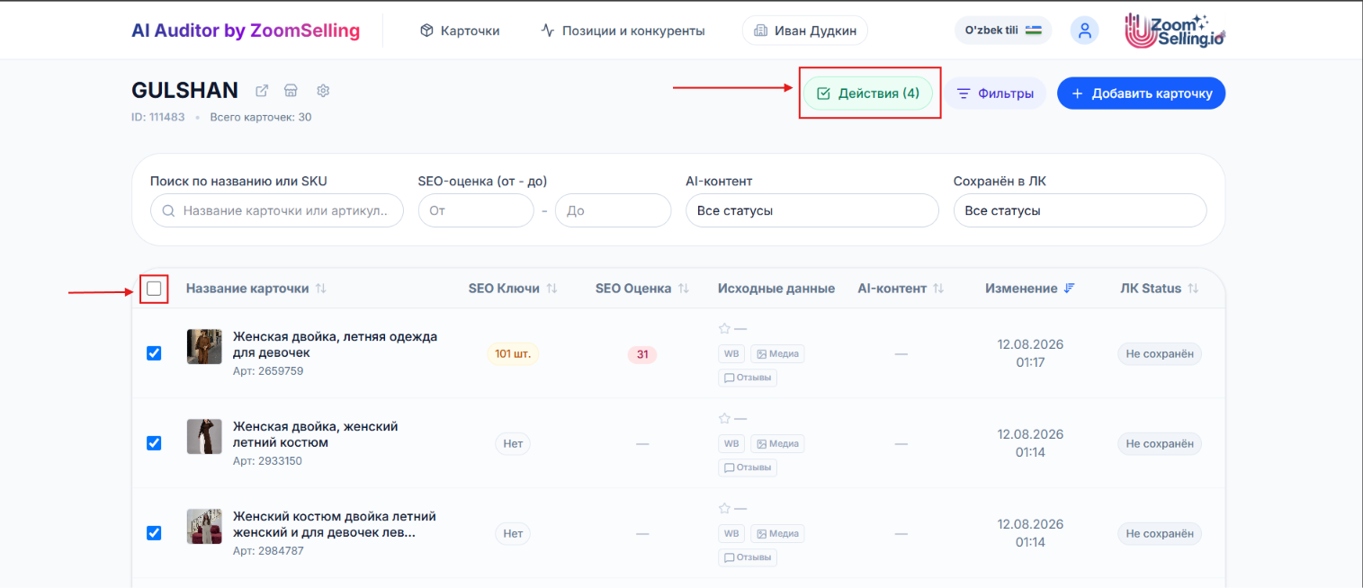Sort by Название карточки column arrows
This screenshot has width=1363, height=588.
click(x=321, y=289)
